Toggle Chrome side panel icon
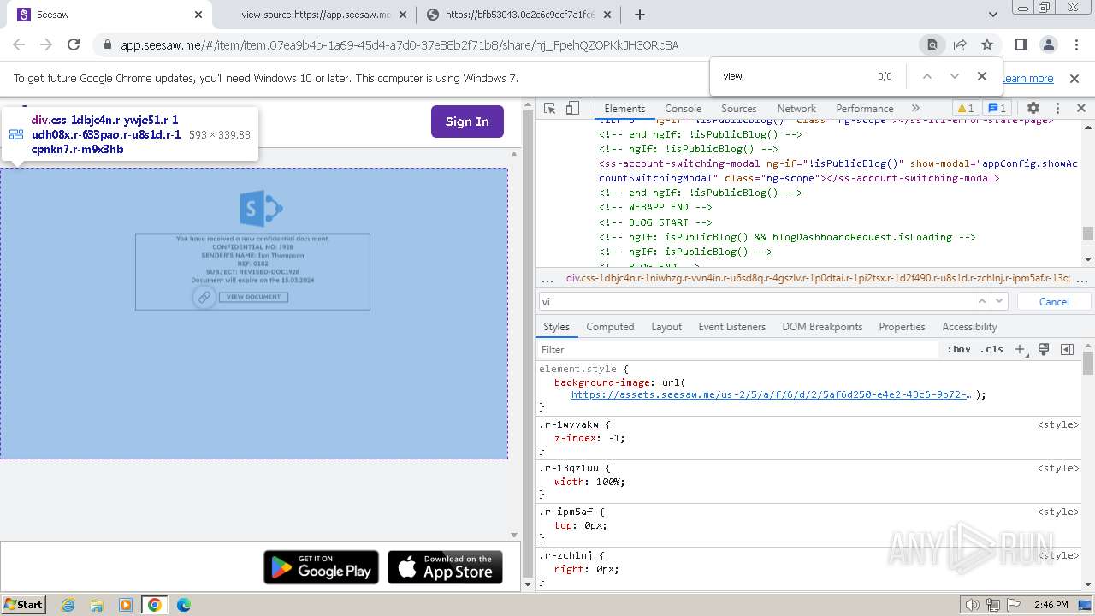This screenshot has height=616, width=1095. click(1021, 45)
